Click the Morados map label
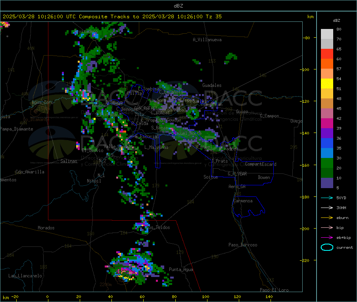This screenshot has height=302, width=357. (x=46, y=228)
